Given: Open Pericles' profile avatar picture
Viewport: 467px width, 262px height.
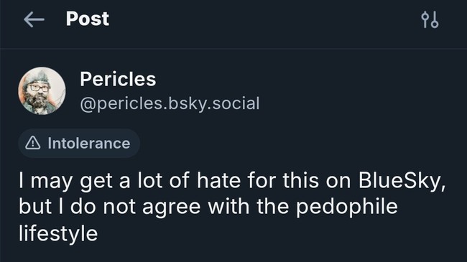Looking at the screenshot, I should [42, 91].
